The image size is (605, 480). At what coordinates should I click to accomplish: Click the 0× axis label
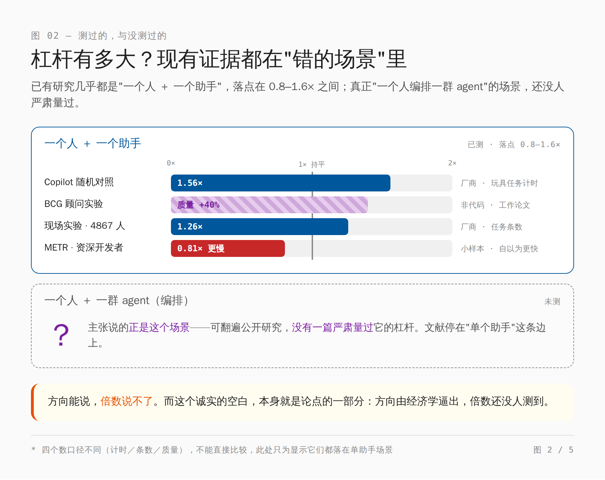[171, 163]
